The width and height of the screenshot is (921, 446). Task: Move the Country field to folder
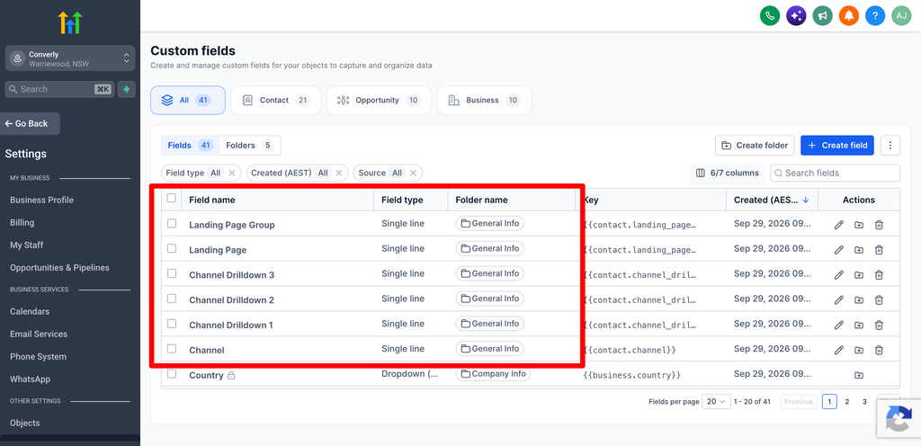coord(859,375)
